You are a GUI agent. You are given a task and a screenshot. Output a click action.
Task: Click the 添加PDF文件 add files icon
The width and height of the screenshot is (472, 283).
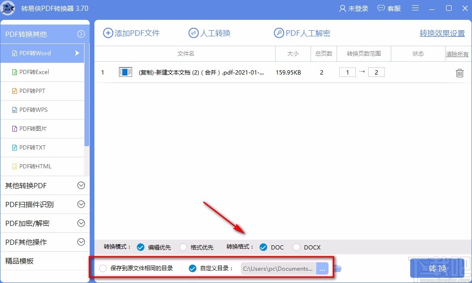point(108,33)
